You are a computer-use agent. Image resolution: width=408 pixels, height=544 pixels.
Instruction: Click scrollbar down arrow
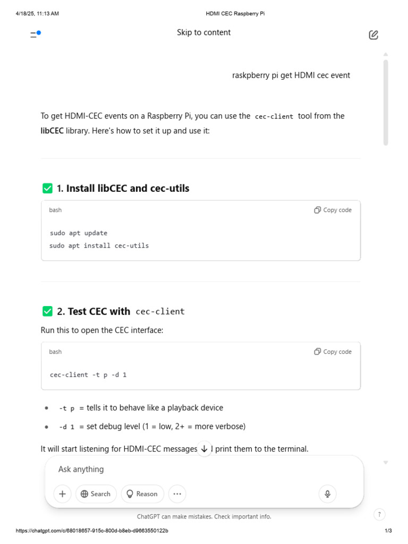386,463
